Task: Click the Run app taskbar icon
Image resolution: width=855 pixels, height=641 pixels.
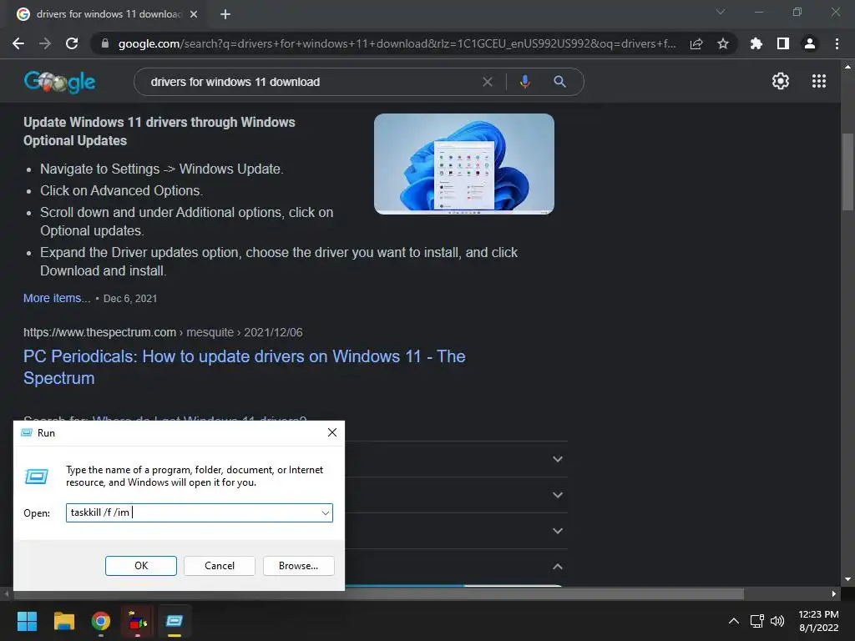Action: pyautogui.click(x=175, y=621)
